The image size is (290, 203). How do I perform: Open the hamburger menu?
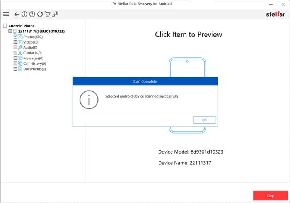[6, 14]
